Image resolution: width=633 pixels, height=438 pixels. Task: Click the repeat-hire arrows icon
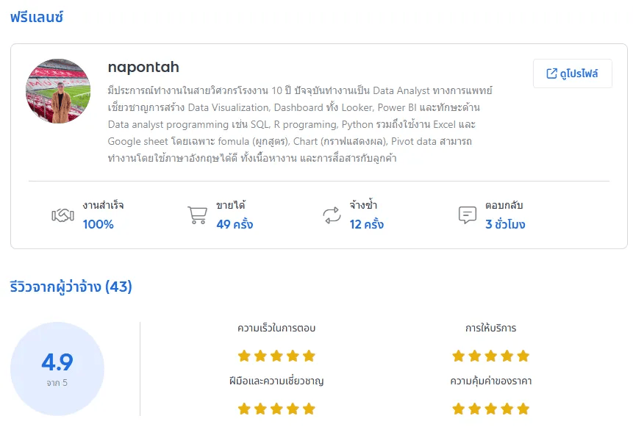pos(332,215)
